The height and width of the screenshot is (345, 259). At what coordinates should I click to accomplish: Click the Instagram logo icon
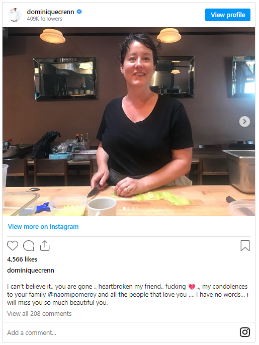coord(245,332)
